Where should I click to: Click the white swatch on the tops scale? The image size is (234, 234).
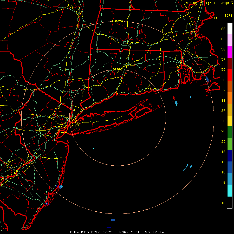click(230, 29)
